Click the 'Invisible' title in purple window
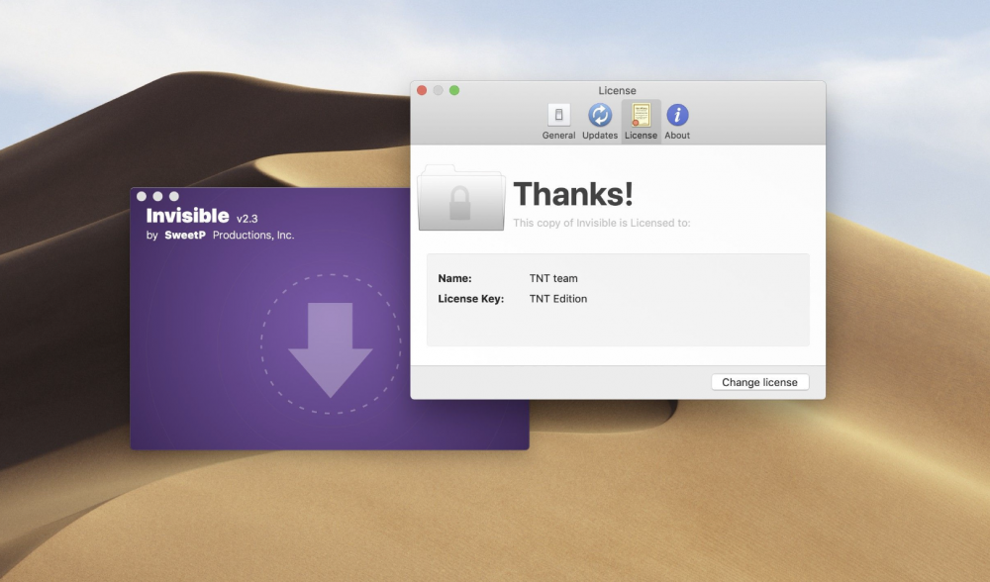The image size is (990, 582). tap(187, 216)
